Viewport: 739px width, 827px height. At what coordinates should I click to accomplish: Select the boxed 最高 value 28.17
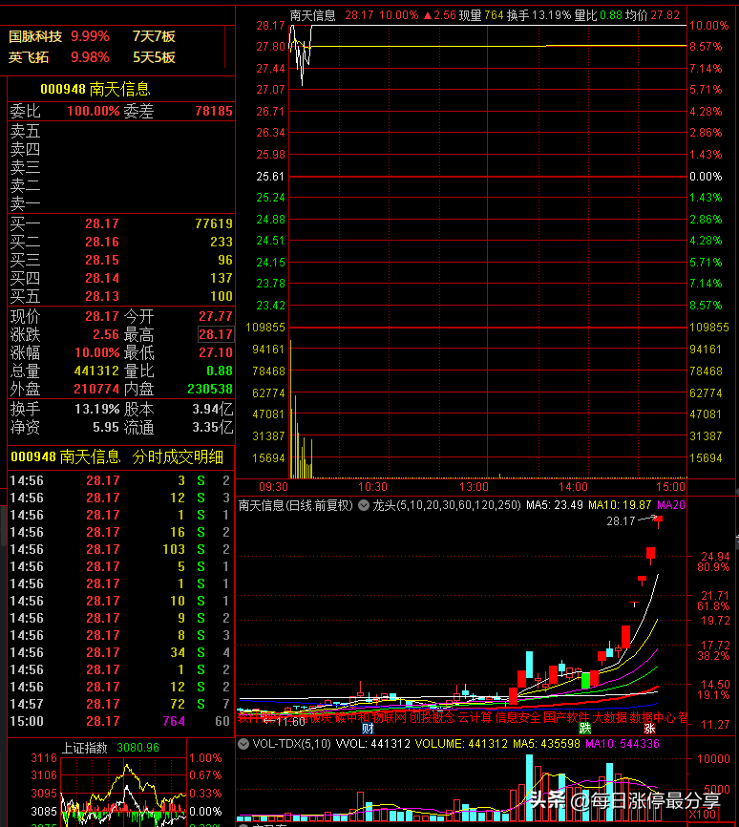coord(215,334)
